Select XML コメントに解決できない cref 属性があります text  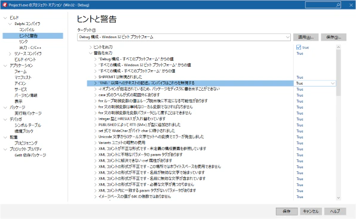[x=135, y=161]
